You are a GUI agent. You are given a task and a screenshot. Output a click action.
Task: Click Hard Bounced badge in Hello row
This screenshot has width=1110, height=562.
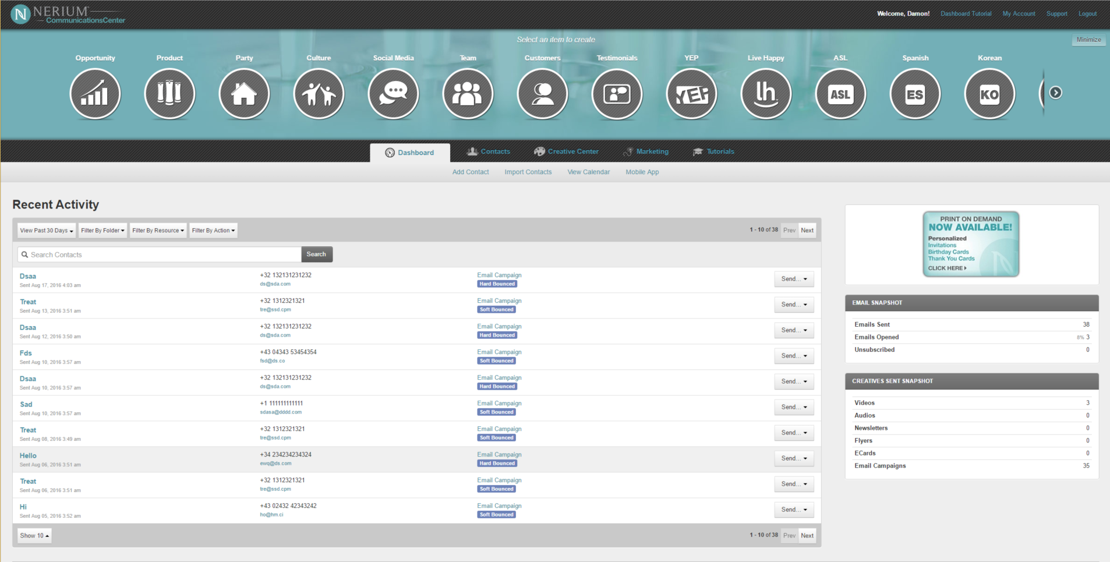pos(497,464)
